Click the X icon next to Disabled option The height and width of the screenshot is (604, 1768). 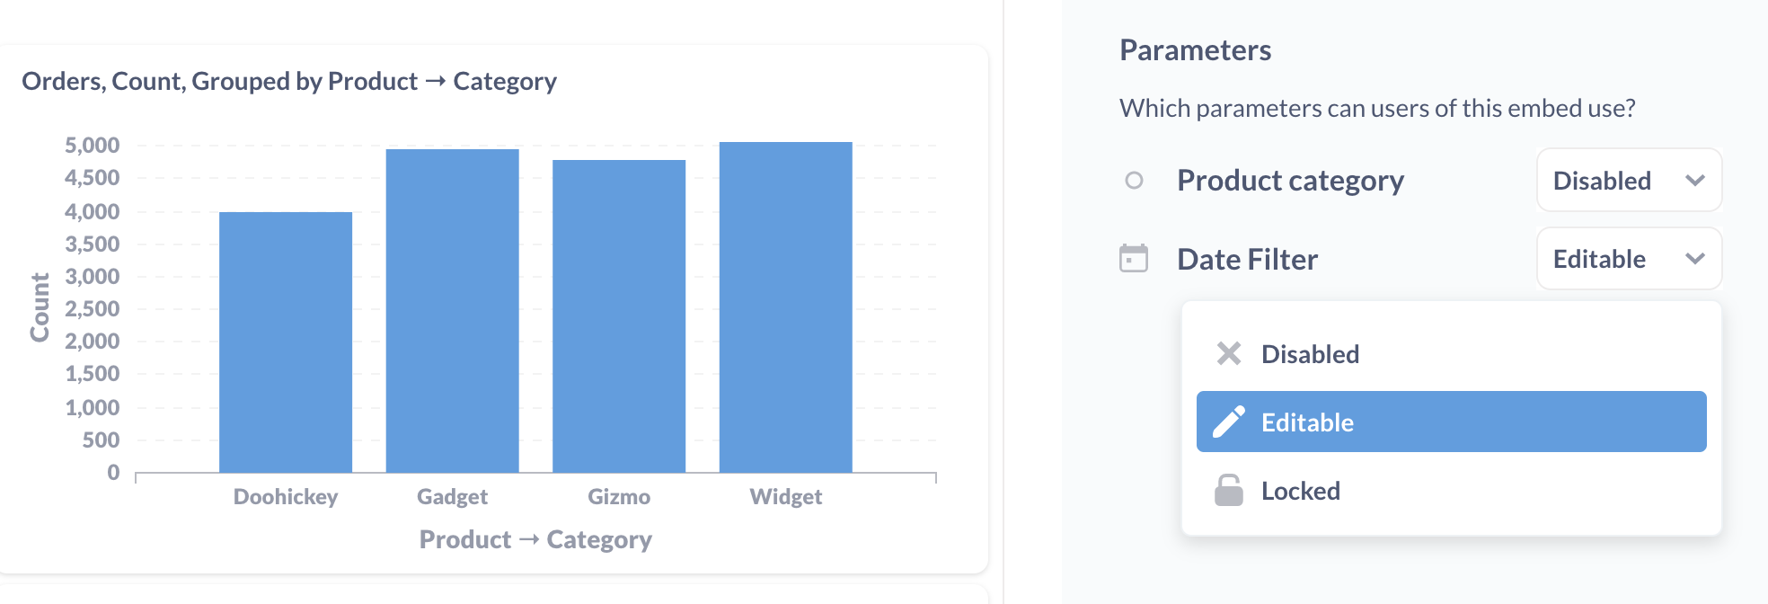coord(1229,353)
